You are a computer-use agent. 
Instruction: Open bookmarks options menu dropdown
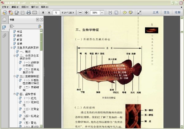coord(12,26)
